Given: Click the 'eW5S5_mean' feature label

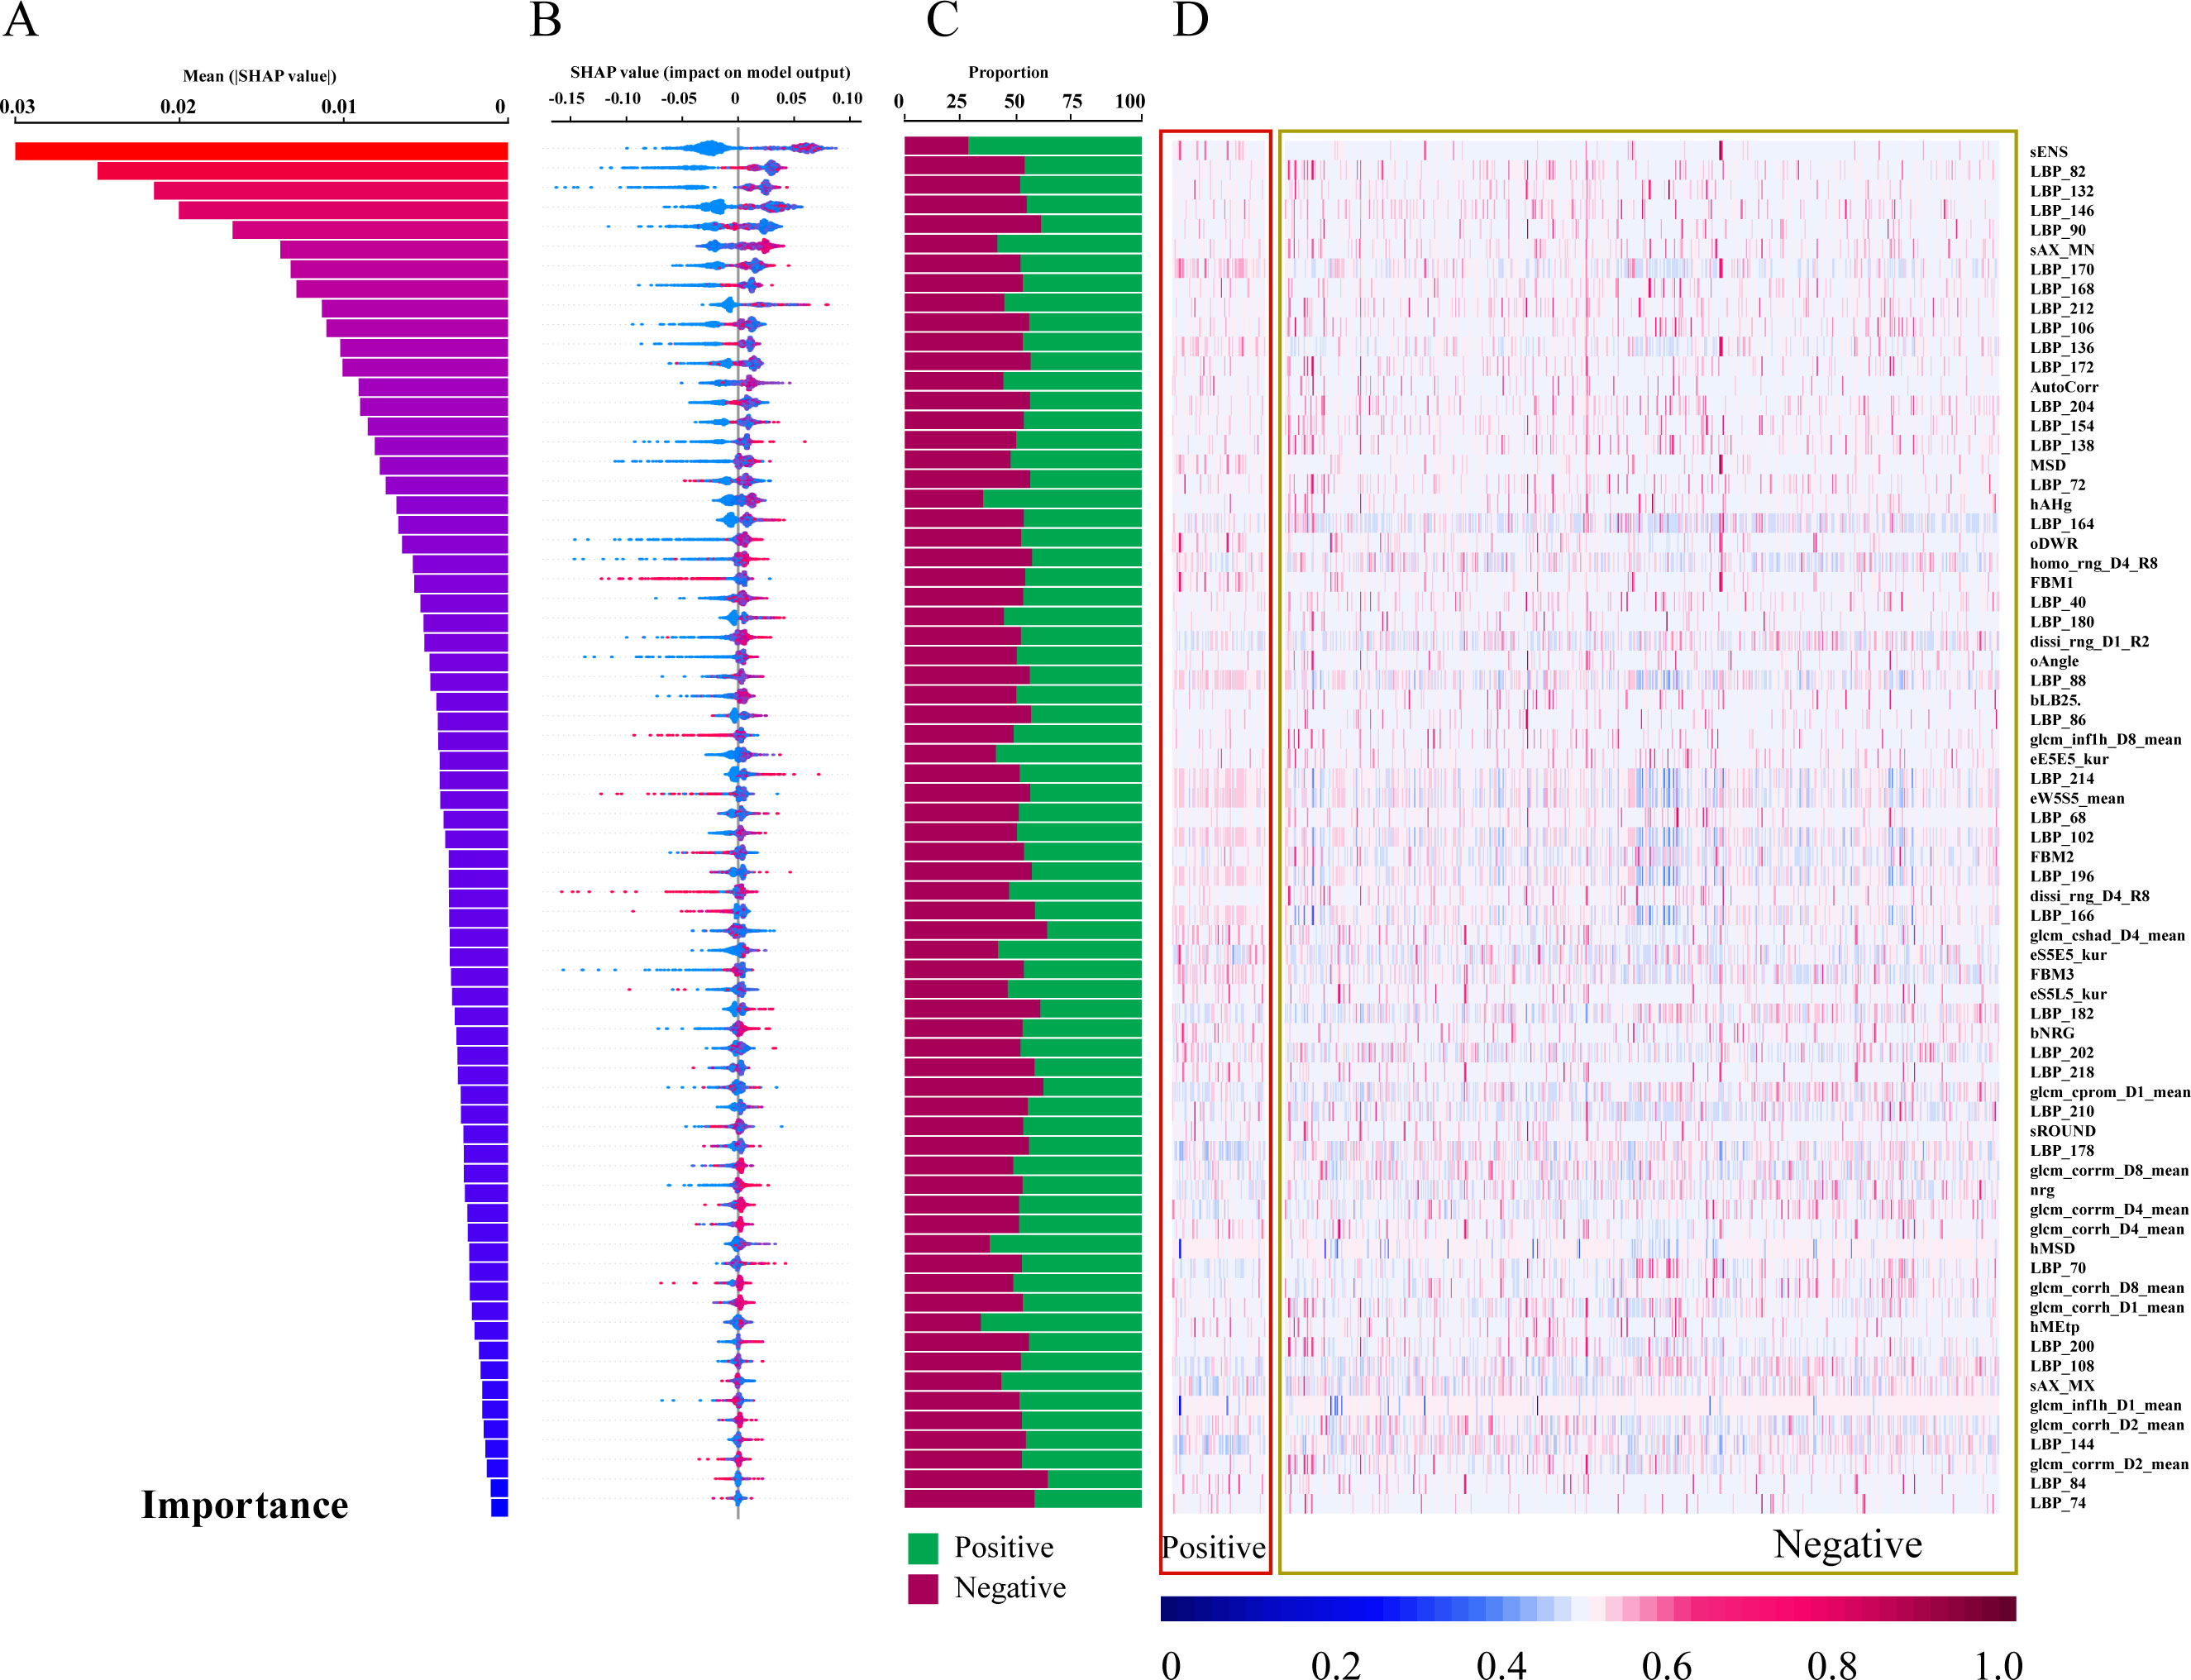Looking at the screenshot, I should tap(2077, 798).
